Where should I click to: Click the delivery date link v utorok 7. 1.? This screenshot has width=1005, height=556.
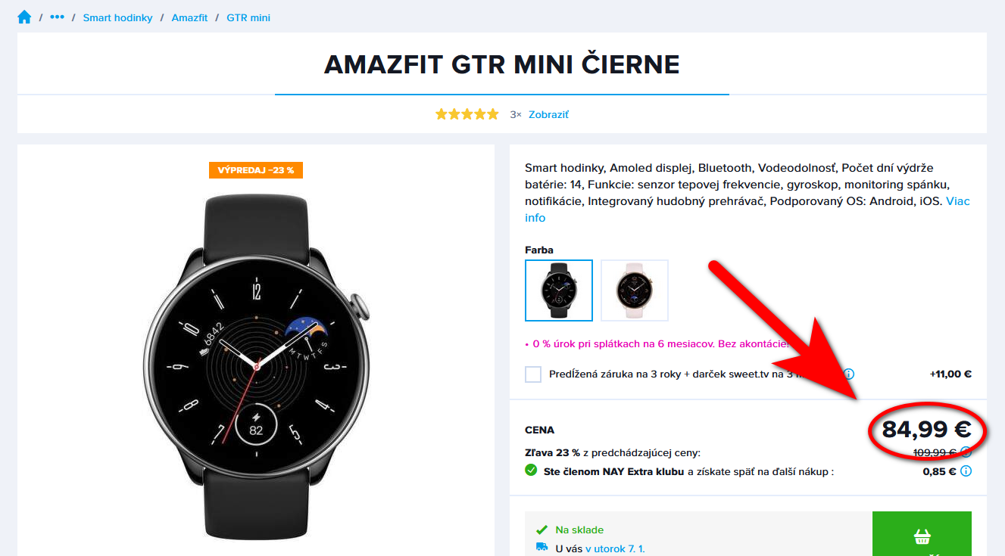click(615, 549)
